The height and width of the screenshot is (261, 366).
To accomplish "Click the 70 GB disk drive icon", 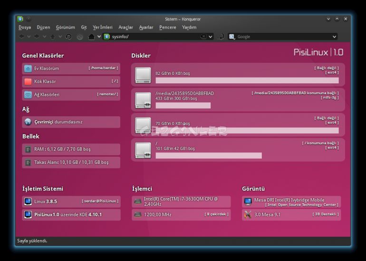I will [143, 125].
